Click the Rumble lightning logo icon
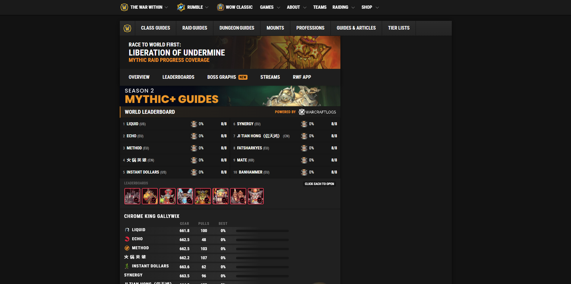This screenshot has width=571, height=284. click(x=181, y=7)
